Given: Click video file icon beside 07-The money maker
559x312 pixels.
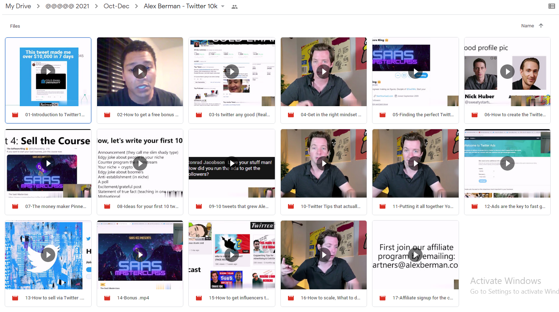Looking at the screenshot, I should coord(15,207).
